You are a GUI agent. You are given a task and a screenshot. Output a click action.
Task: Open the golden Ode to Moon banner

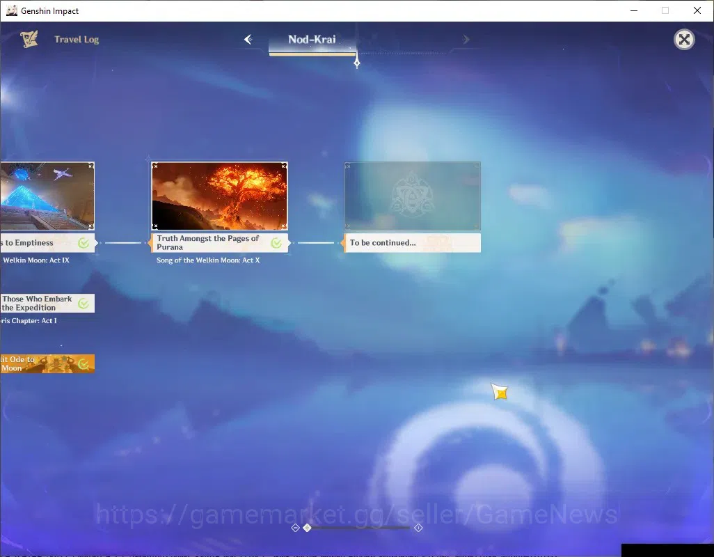pos(47,364)
